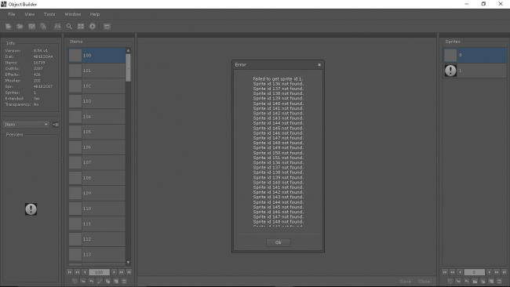Open the Window menu
Viewport: 510px width, 287px height.
coord(72,14)
